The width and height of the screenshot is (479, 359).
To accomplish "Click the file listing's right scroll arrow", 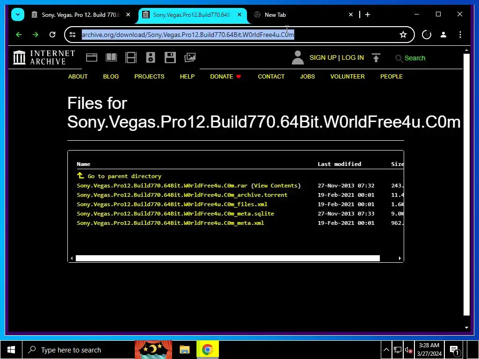I will pos(399,258).
